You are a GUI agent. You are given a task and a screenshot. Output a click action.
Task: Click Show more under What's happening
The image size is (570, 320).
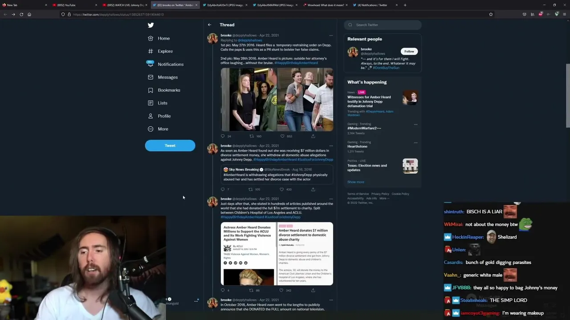pos(356,182)
